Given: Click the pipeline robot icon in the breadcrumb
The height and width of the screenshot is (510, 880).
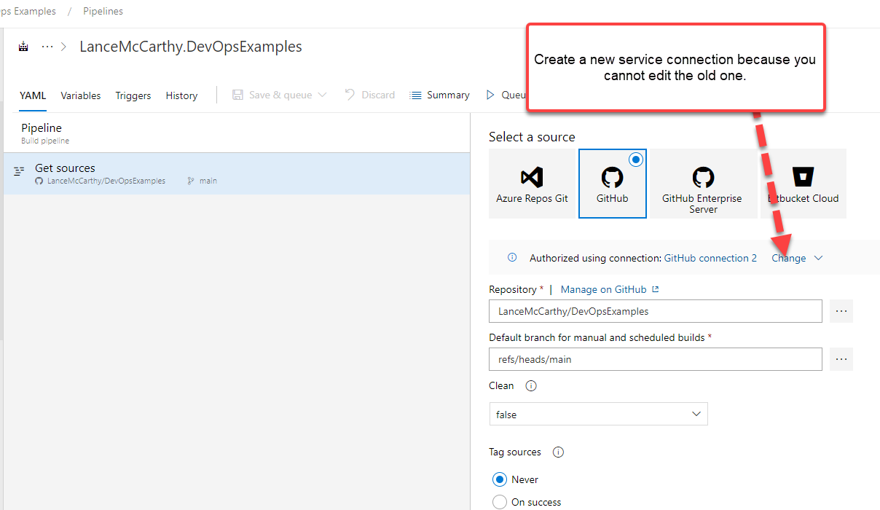Looking at the screenshot, I should (23, 47).
